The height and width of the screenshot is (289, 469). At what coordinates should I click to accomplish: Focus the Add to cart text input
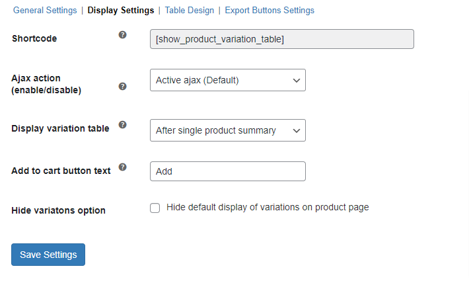tap(227, 171)
